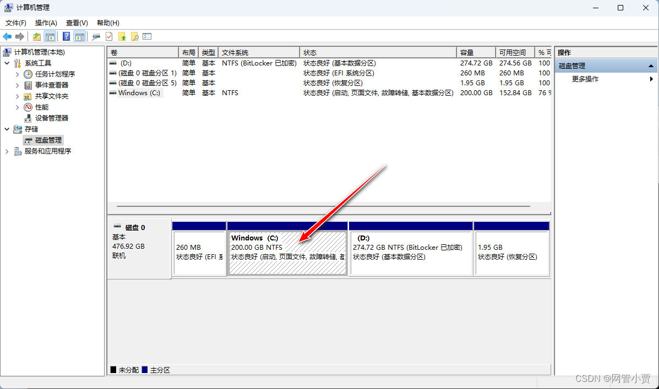
Task: Collapse the 存储 tree node
Action: point(7,129)
